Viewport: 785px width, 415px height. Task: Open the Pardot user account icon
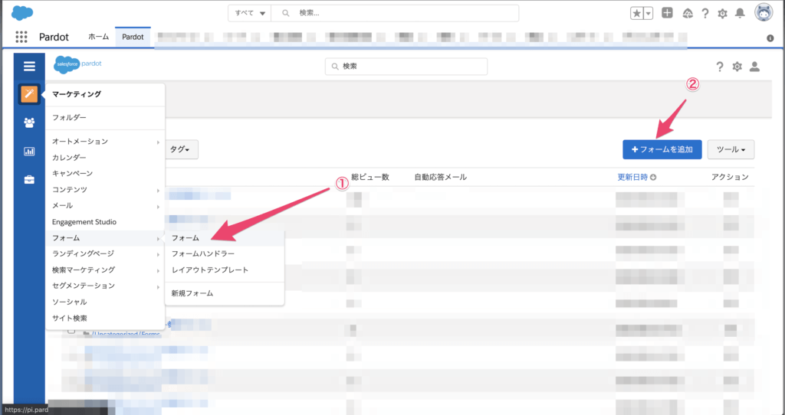tap(754, 67)
